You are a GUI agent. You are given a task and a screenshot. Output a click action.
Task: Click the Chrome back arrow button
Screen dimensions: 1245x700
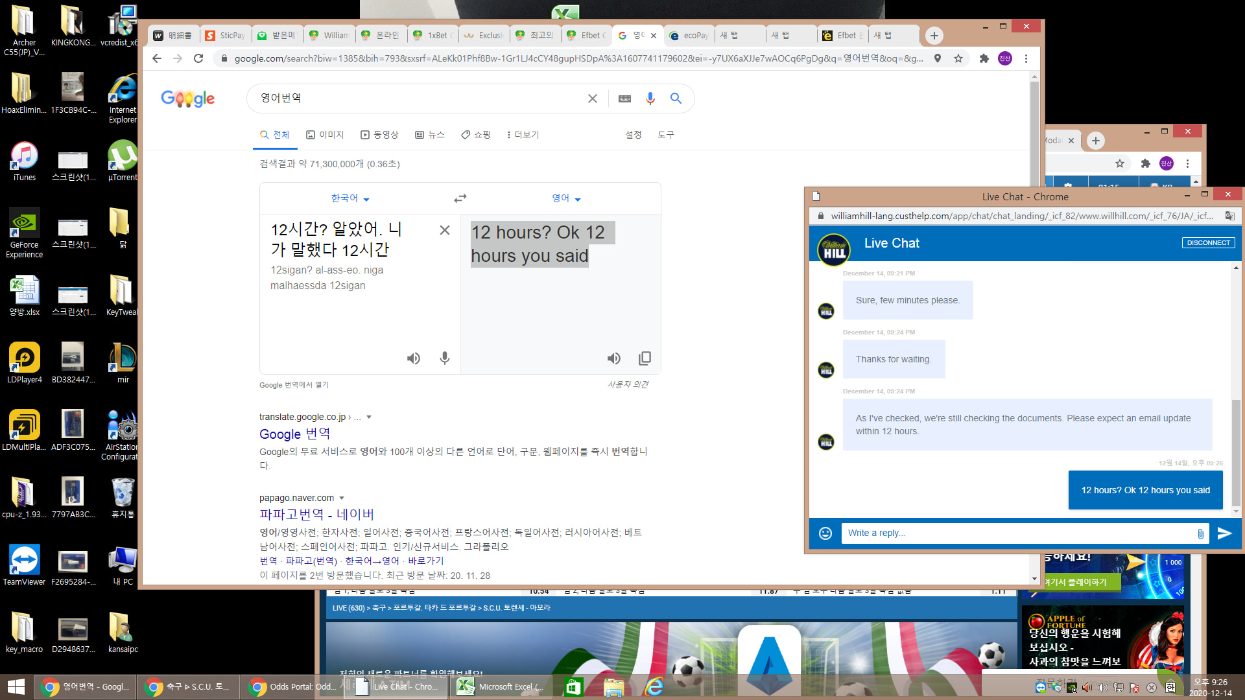coord(157,58)
